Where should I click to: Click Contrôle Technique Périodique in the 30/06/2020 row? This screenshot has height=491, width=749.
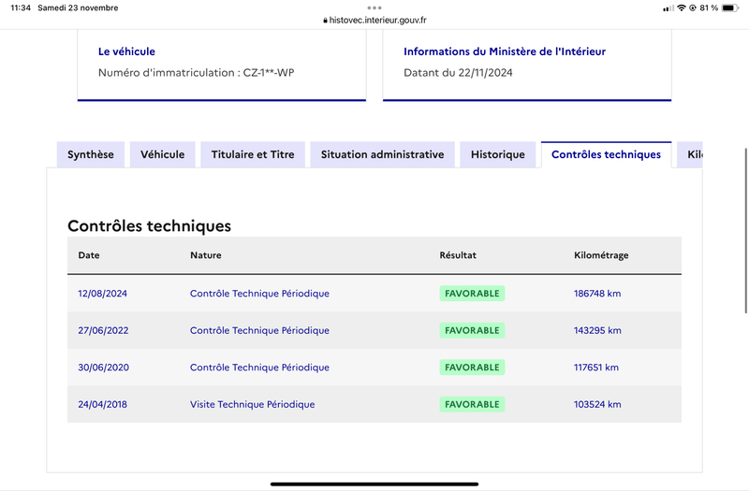pos(259,368)
